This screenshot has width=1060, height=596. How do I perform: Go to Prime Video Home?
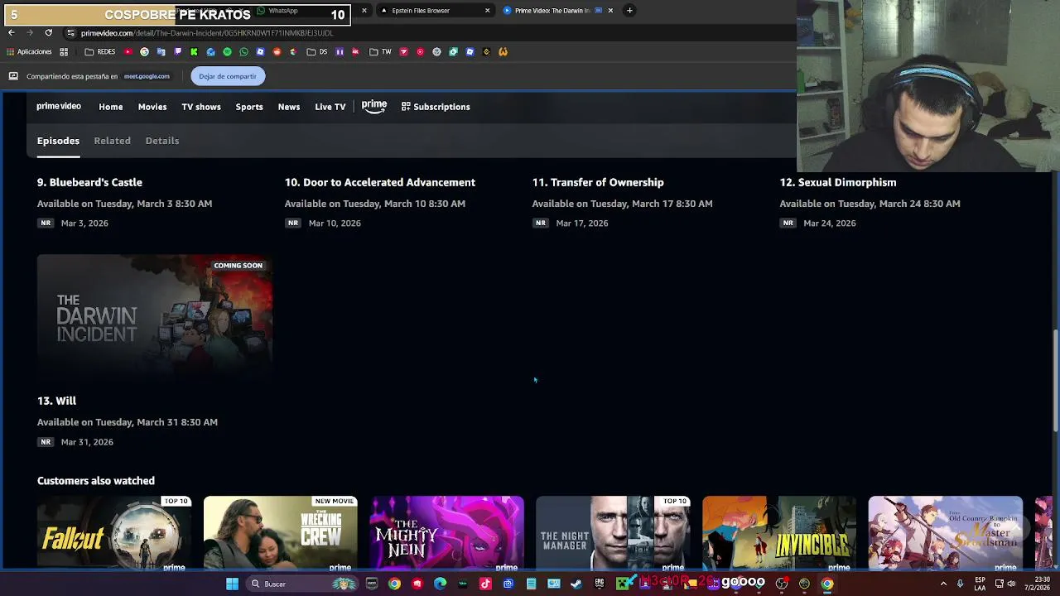111,107
